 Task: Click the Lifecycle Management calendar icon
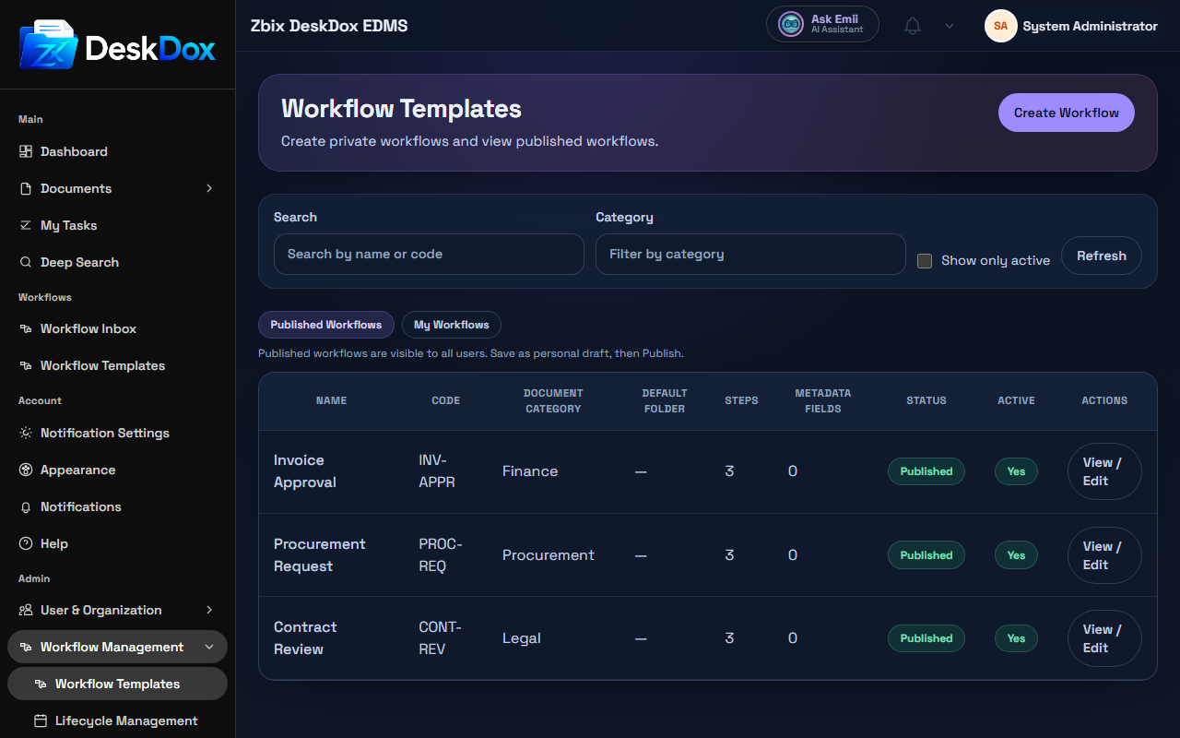pos(41,720)
